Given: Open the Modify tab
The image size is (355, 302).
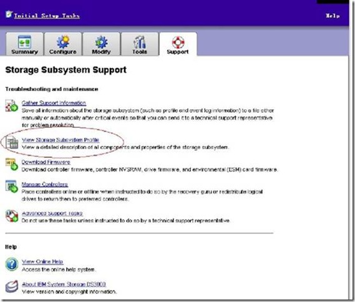Looking at the screenshot, I should pyautogui.click(x=101, y=44).
